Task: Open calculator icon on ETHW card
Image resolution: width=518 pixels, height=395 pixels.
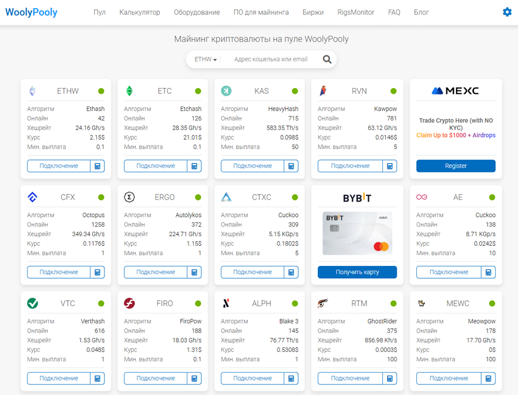Action: tap(97, 166)
